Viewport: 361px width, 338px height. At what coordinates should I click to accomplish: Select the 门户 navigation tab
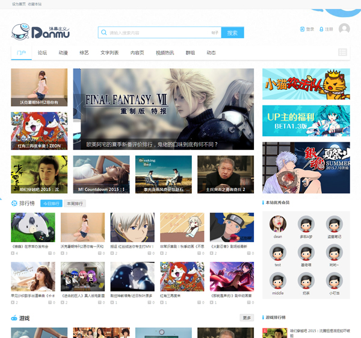[22, 53]
